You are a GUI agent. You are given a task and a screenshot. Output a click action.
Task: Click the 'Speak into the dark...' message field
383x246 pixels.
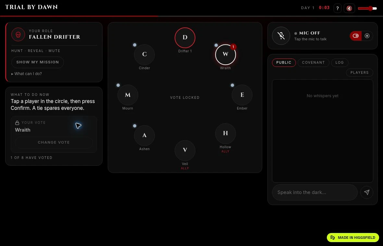point(315,192)
